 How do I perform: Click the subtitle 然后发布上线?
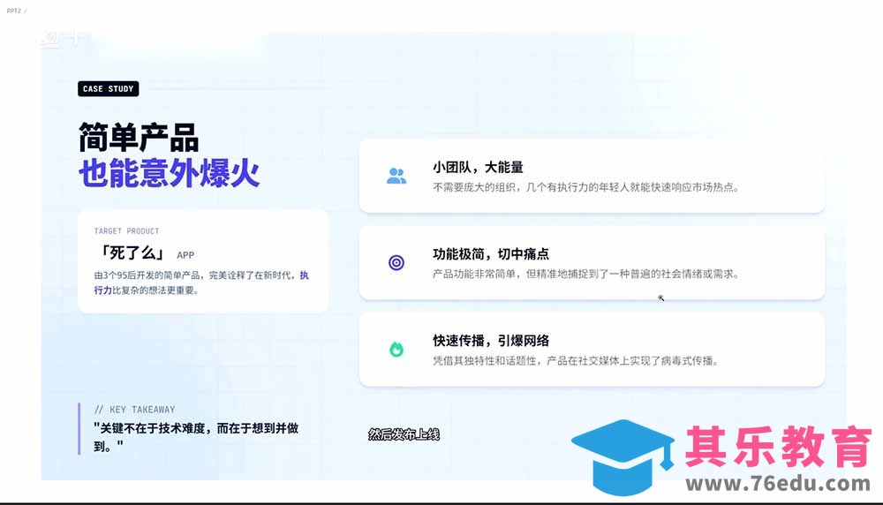[x=404, y=434]
